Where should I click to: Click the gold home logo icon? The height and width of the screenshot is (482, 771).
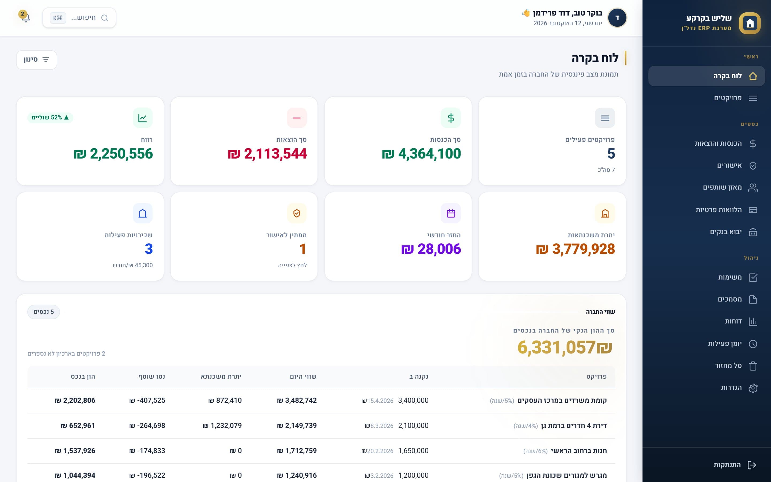click(750, 23)
